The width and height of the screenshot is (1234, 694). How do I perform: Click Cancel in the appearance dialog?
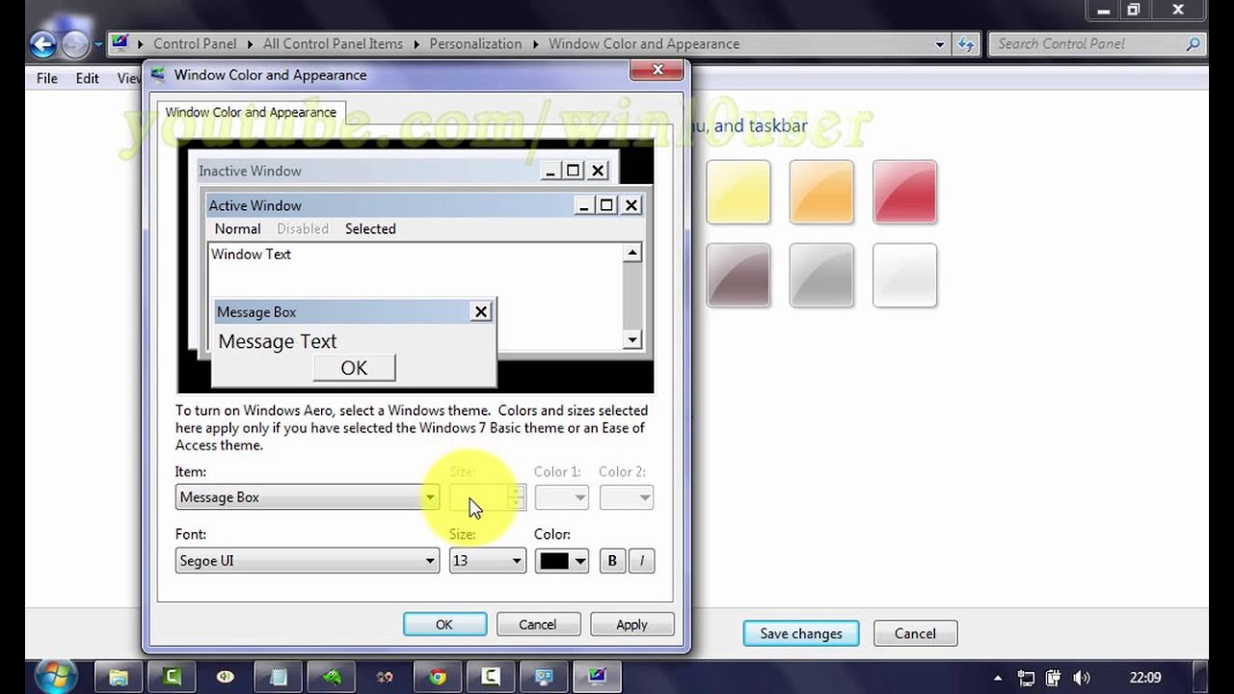click(x=538, y=625)
